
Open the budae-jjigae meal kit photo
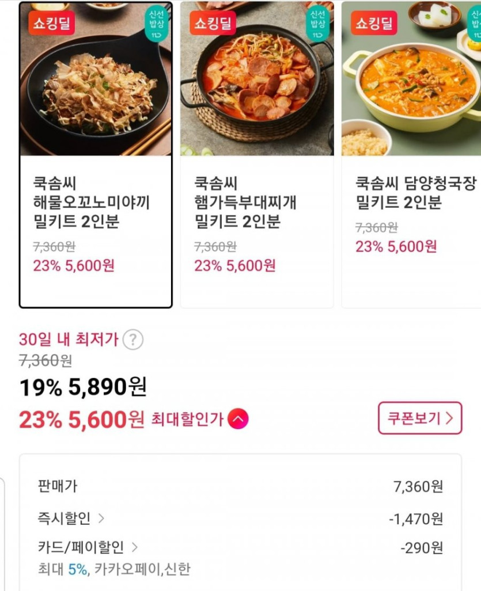point(256,98)
